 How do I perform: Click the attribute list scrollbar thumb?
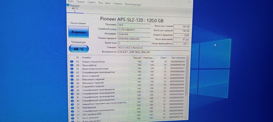tap(186, 77)
